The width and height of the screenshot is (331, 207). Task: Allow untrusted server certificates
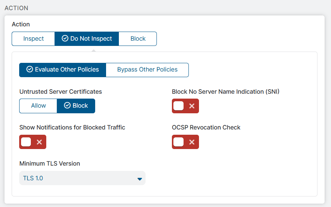pyautogui.click(x=38, y=106)
